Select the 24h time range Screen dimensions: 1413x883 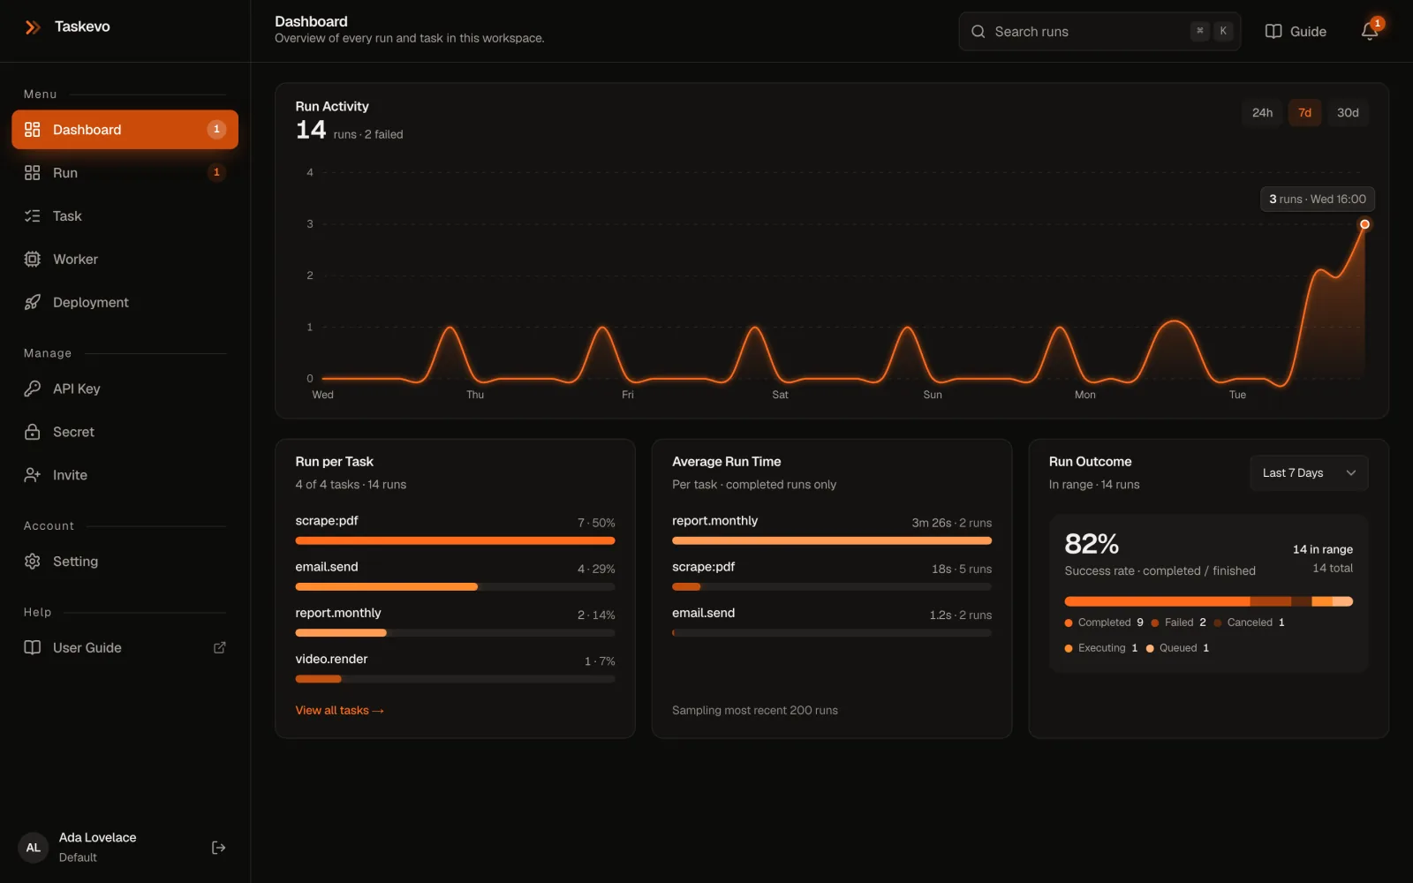pyautogui.click(x=1263, y=113)
